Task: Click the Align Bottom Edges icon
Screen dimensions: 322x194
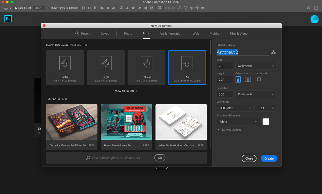Action: (x=95, y=8)
